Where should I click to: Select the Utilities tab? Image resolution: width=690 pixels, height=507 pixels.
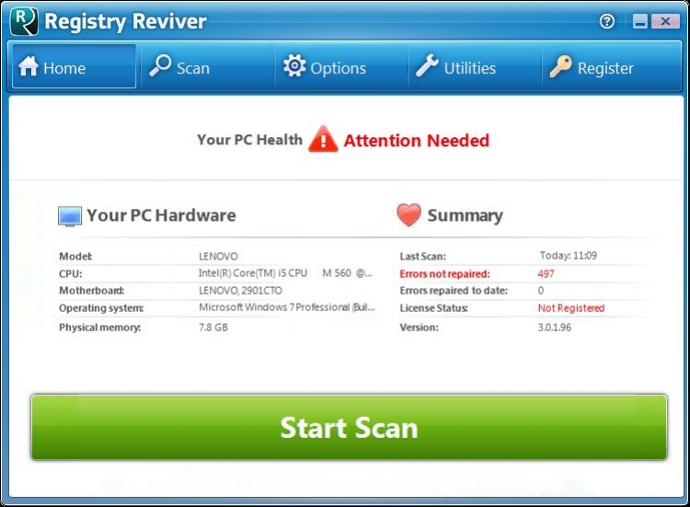[475, 66]
